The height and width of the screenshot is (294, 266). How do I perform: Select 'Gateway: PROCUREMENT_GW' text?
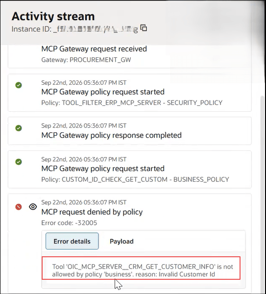click(86, 60)
